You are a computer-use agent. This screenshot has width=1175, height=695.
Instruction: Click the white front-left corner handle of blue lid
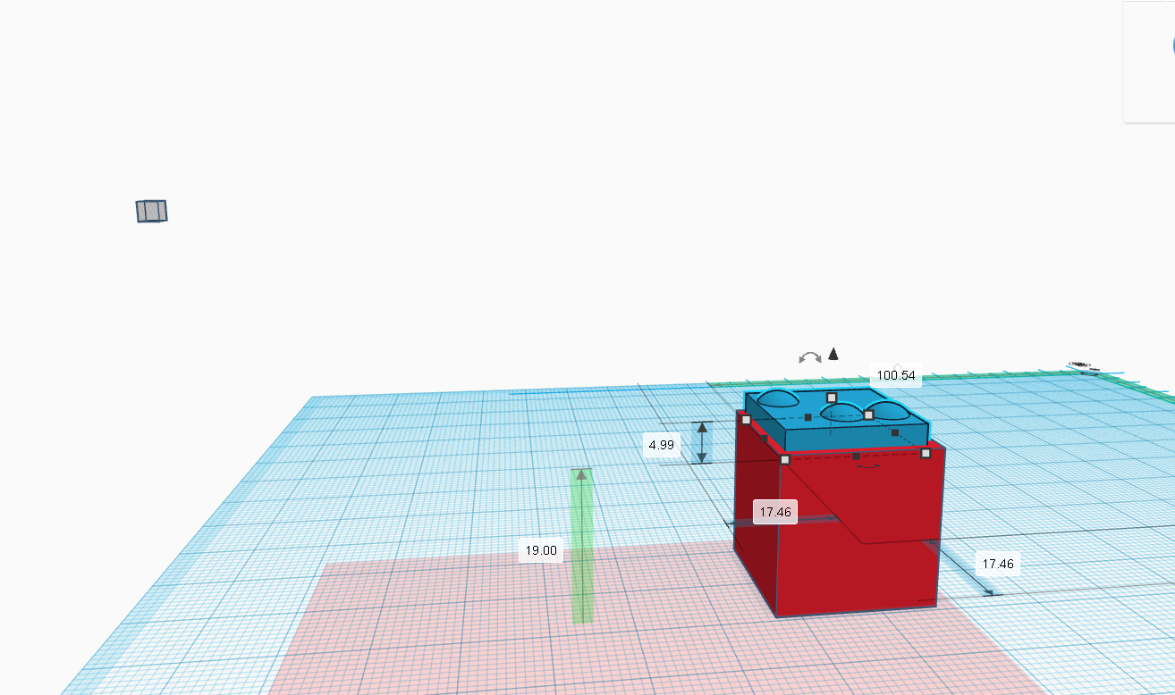(x=785, y=459)
